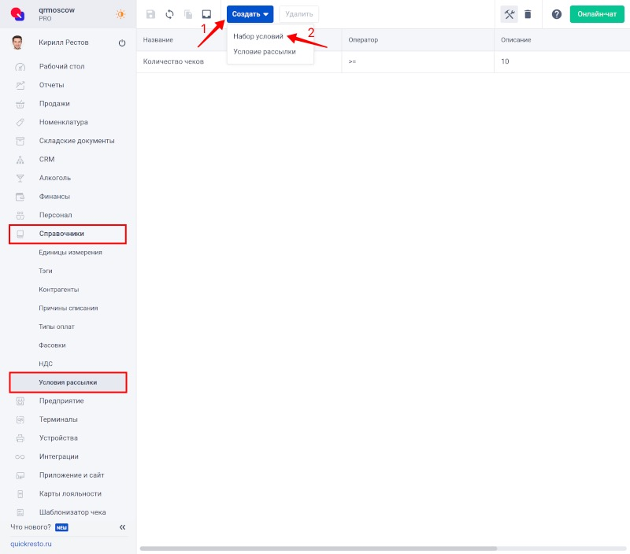Open Рабочий стол menu item
The image size is (630, 554).
tap(62, 67)
